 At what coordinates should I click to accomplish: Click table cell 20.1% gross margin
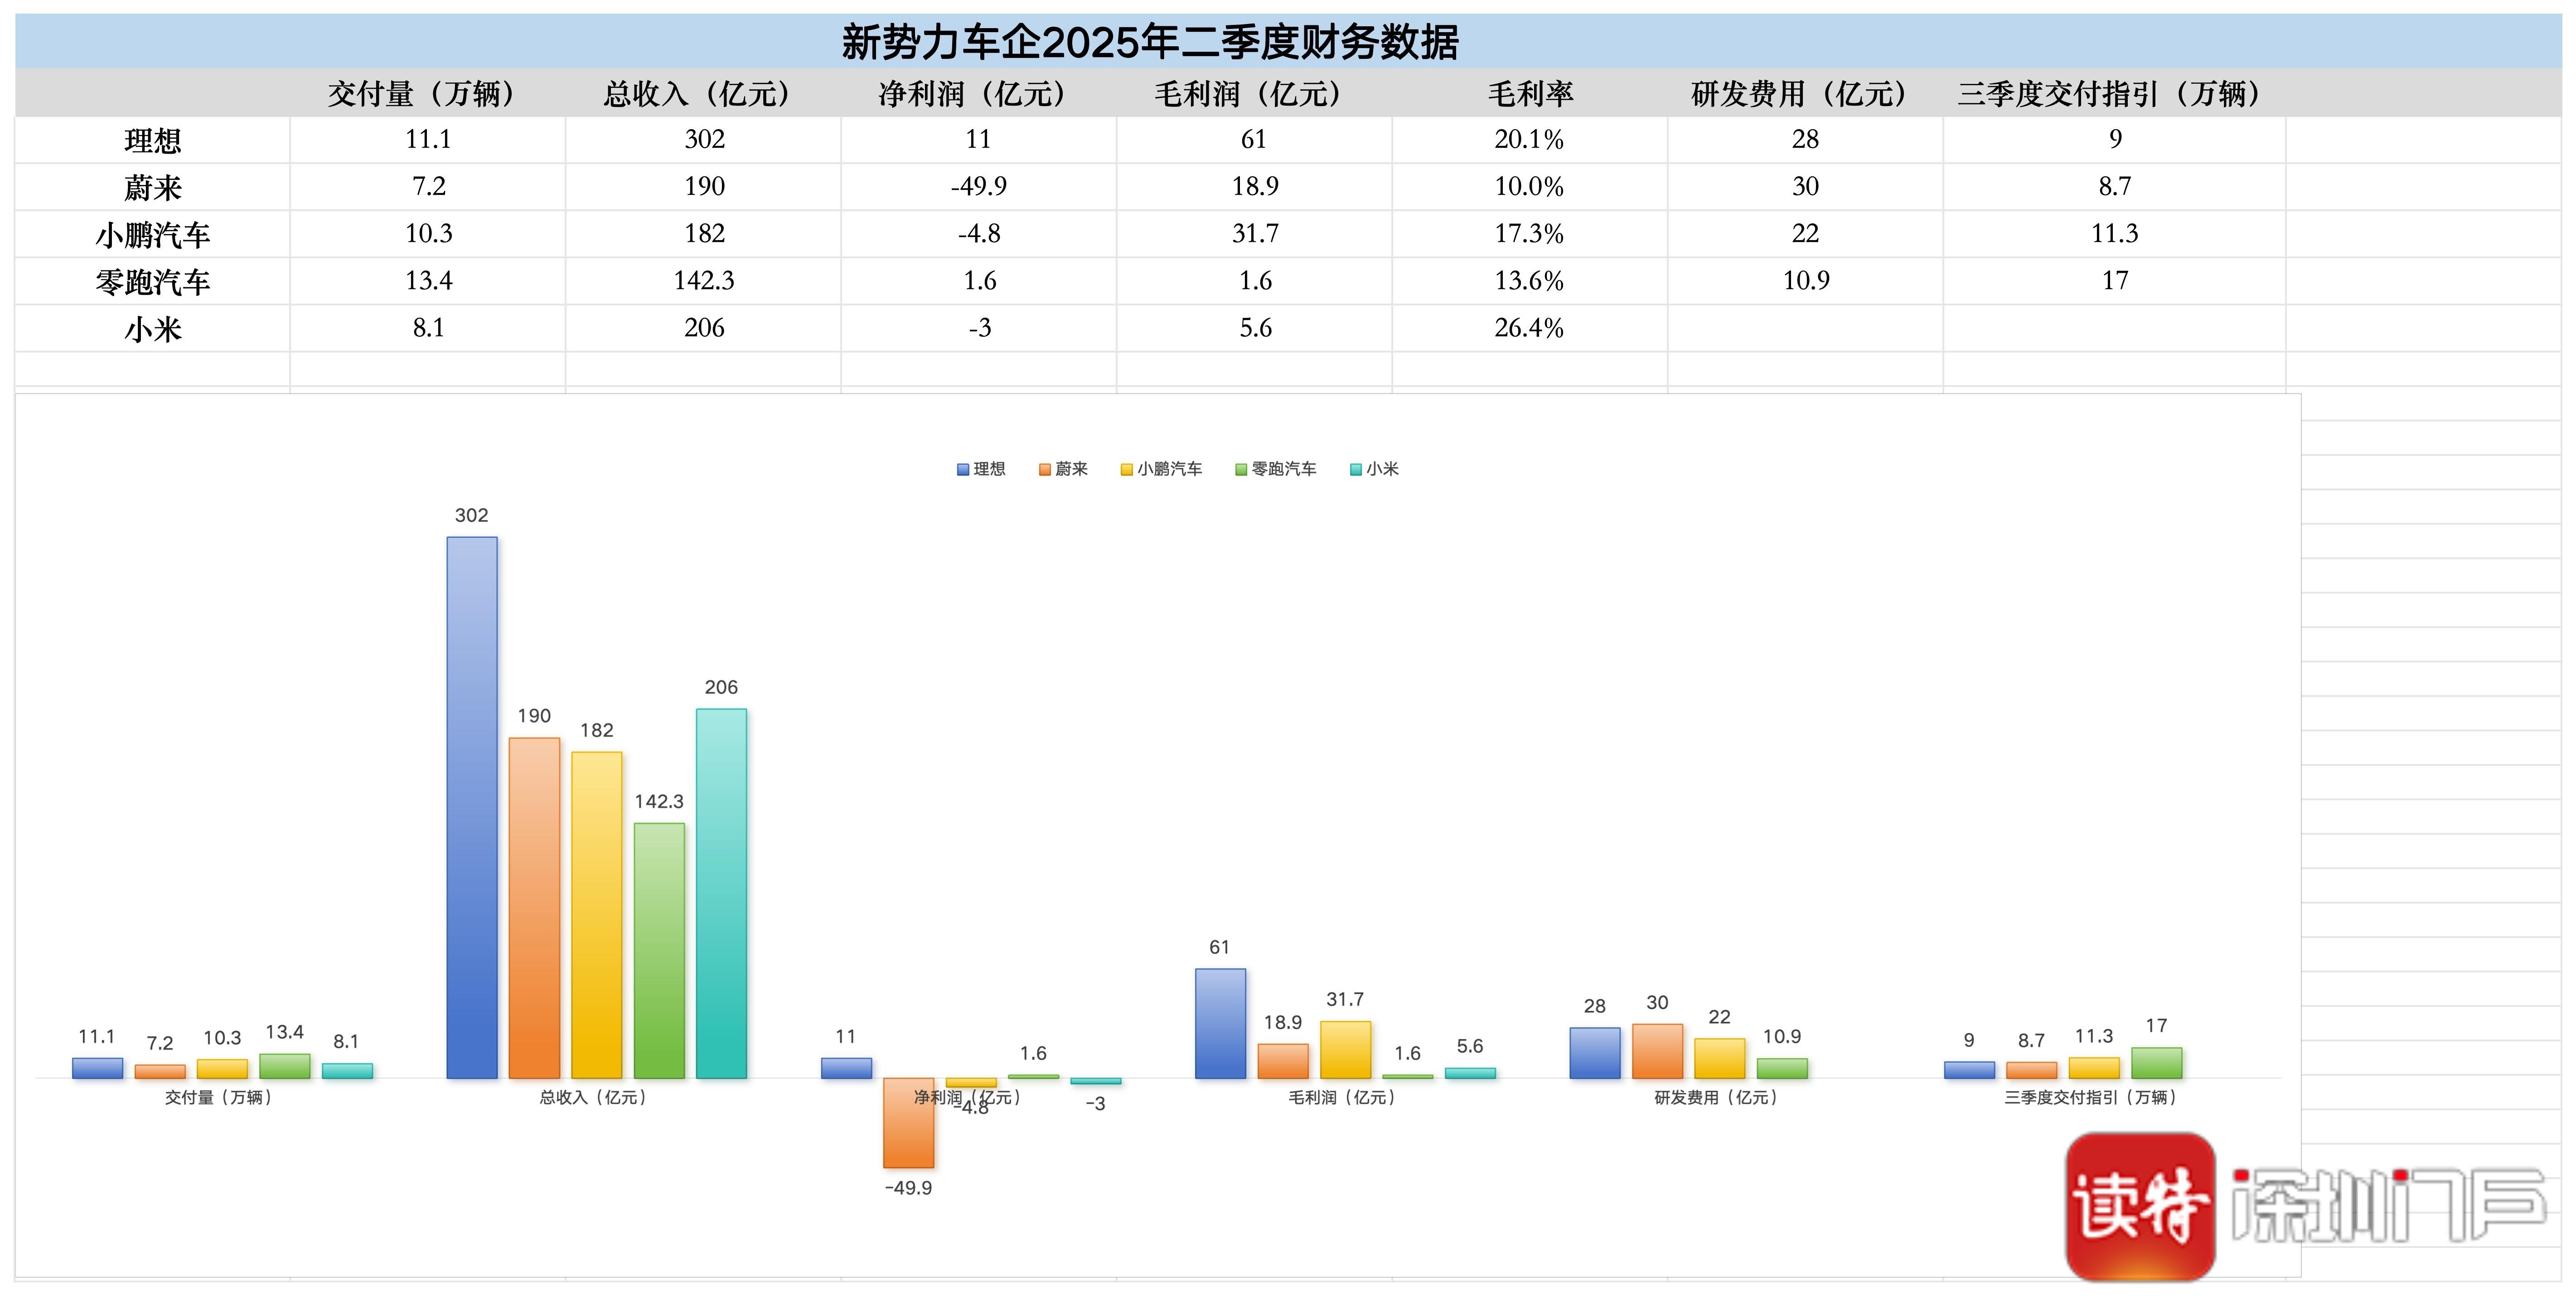click(1530, 140)
